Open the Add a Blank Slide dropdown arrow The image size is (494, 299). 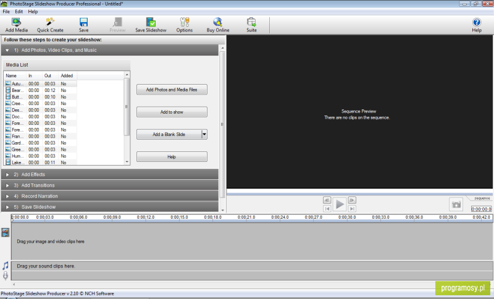pyautogui.click(x=204, y=135)
